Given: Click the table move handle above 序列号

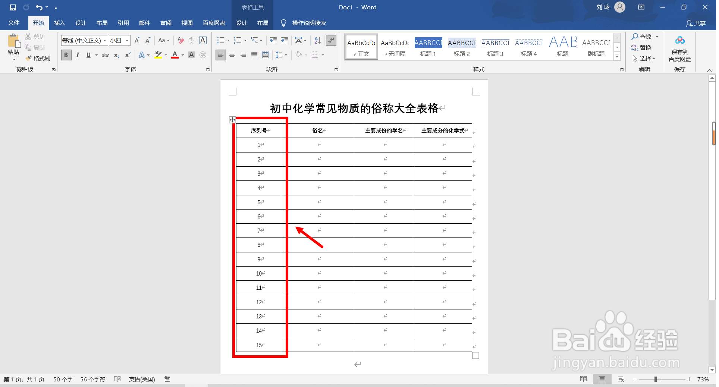Looking at the screenshot, I should (232, 120).
